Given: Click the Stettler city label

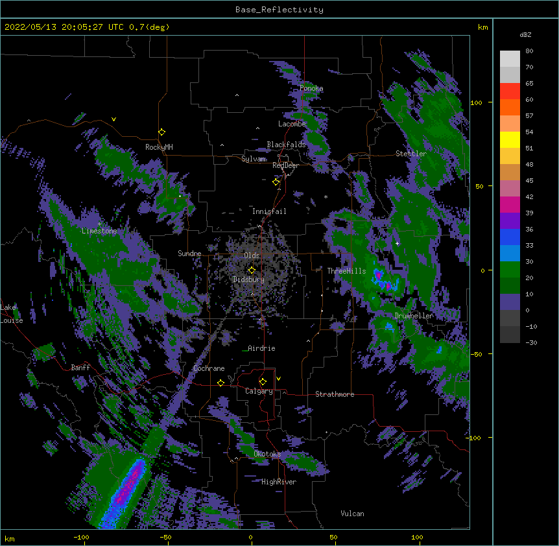Looking at the screenshot, I should 410,154.
